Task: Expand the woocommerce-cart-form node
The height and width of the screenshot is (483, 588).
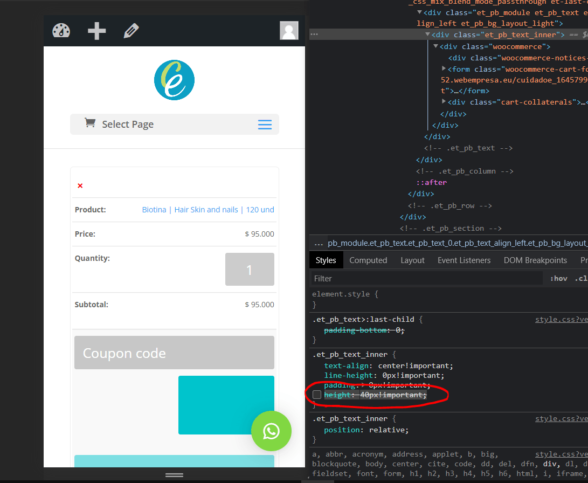Action: point(444,68)
